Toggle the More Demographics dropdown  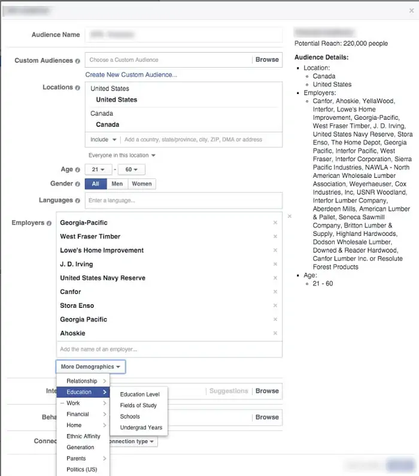pos(90,366)
